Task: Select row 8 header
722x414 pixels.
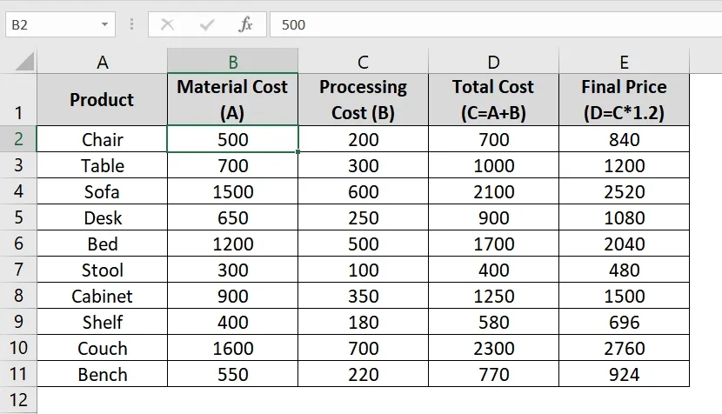Action: [x=18, y=295]
